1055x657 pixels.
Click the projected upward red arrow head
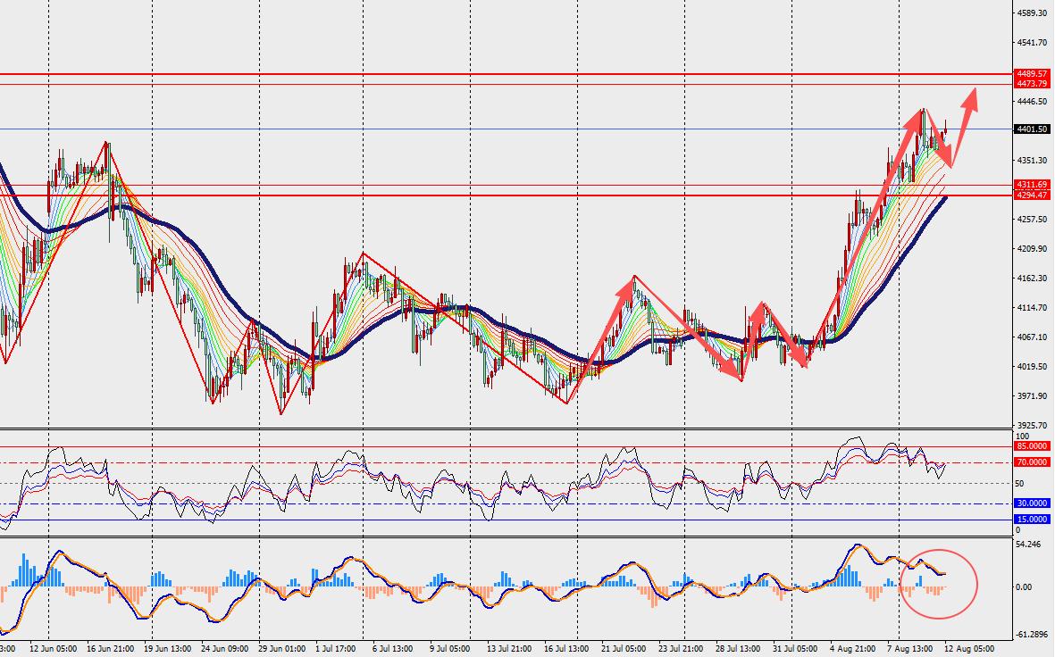pyautogui.click(x=970, y=99)
